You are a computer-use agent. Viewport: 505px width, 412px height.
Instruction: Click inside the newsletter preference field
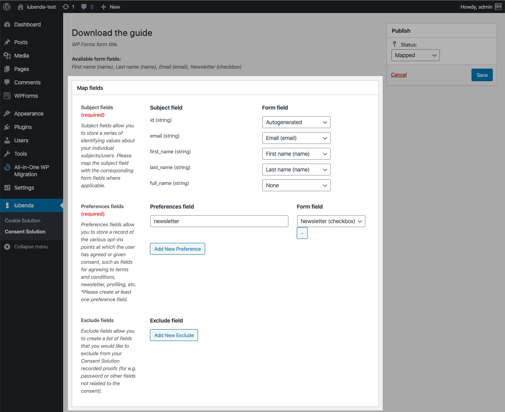point(219,221)
